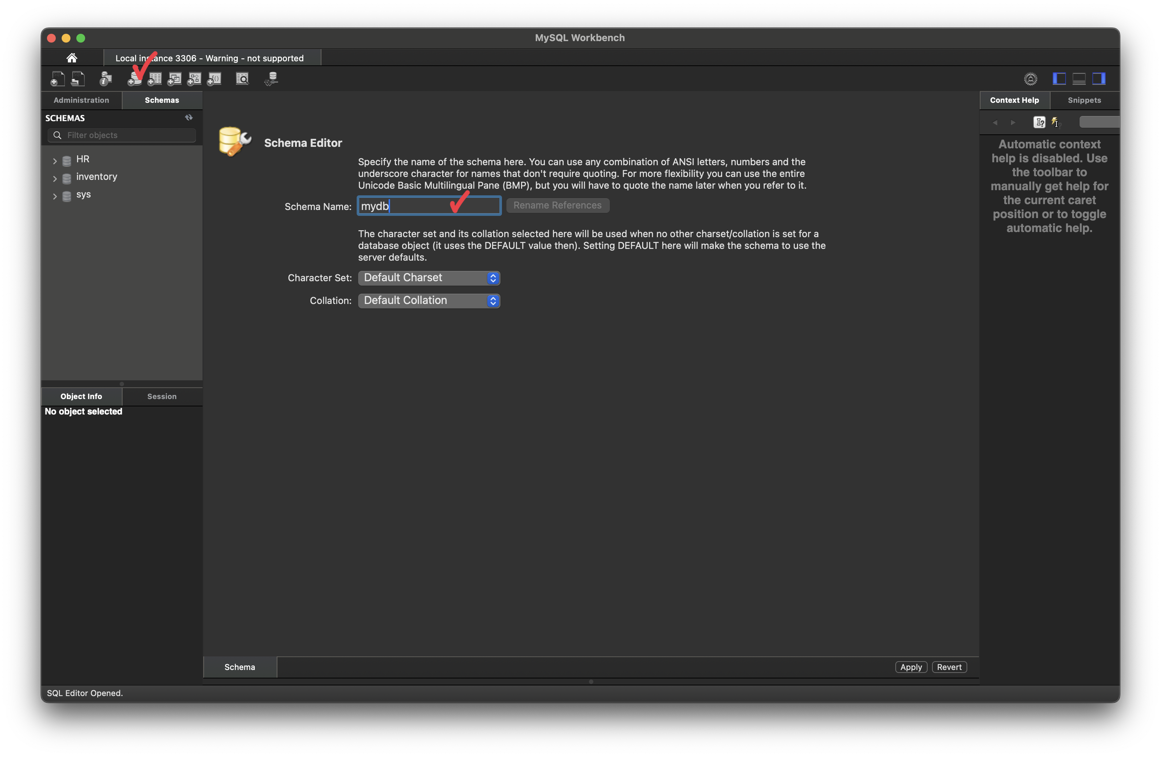Click create new function toolbar icon

pyautogui.click(x=215, y=79)
